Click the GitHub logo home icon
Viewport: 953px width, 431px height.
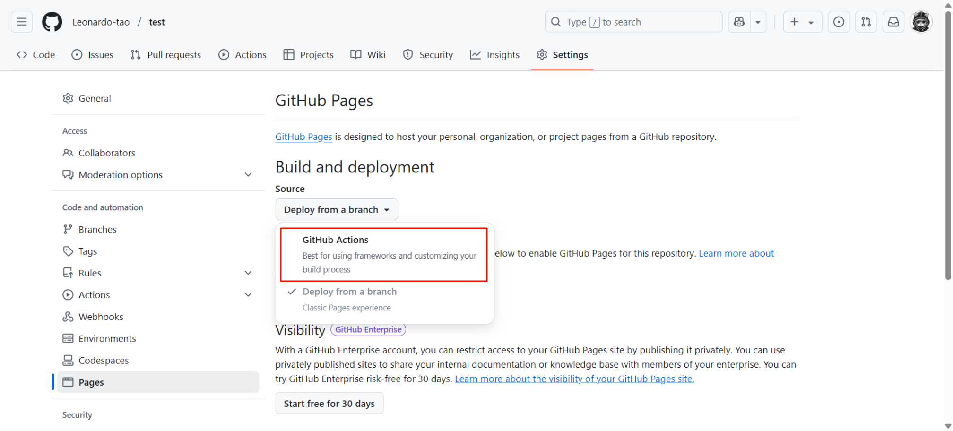[52, 22]
